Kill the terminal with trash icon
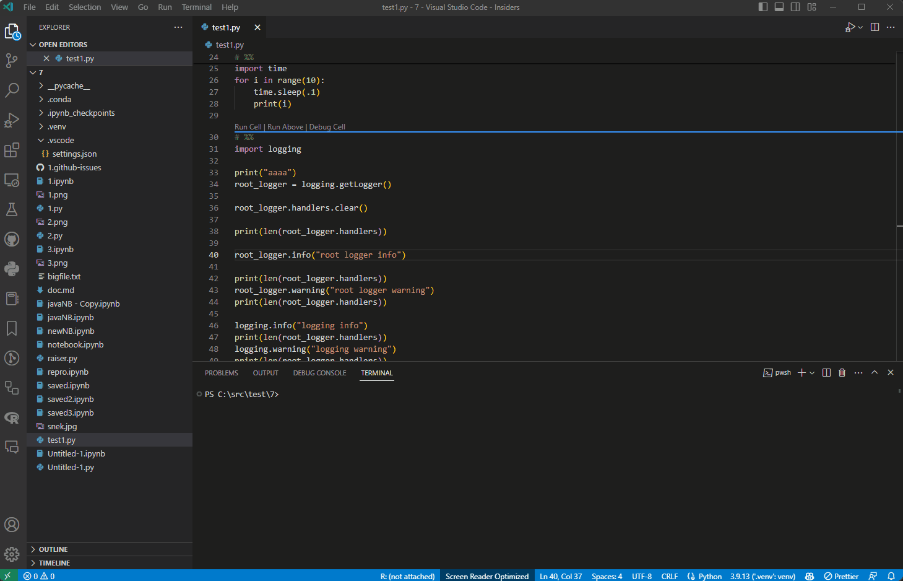 pyautogui.click(x=842, y=372)
